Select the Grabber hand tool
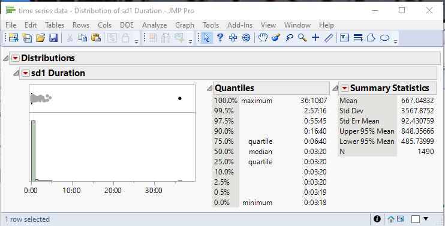 click(263, 37)
